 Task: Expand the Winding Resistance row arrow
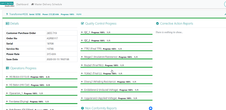[x=82, y=82]
